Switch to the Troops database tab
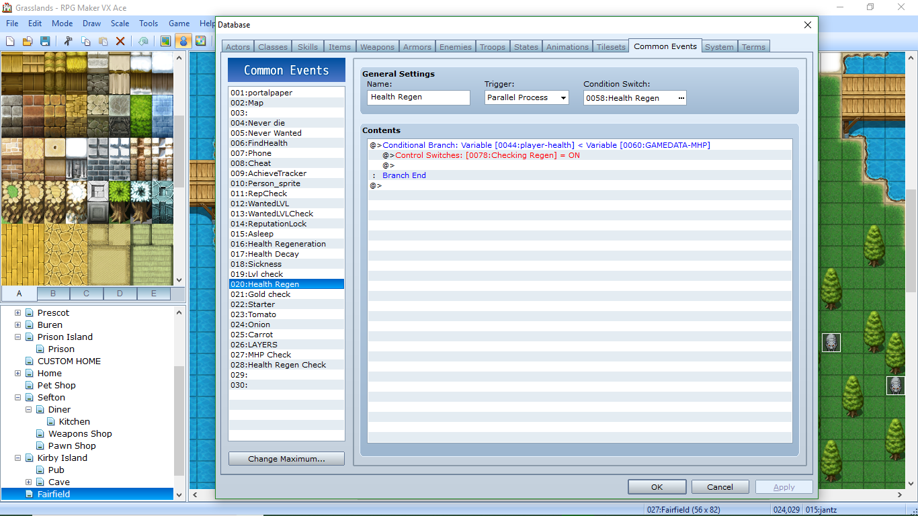This screenshot has height=516, width=918. (x=493, y=47)
